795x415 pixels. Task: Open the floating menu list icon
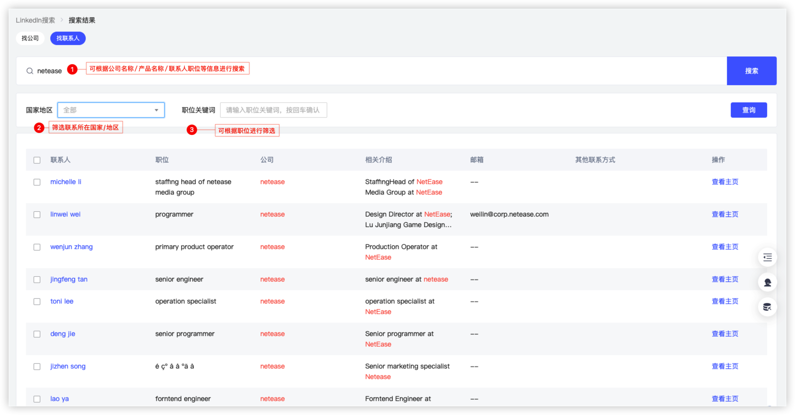[x=767, y=257]
